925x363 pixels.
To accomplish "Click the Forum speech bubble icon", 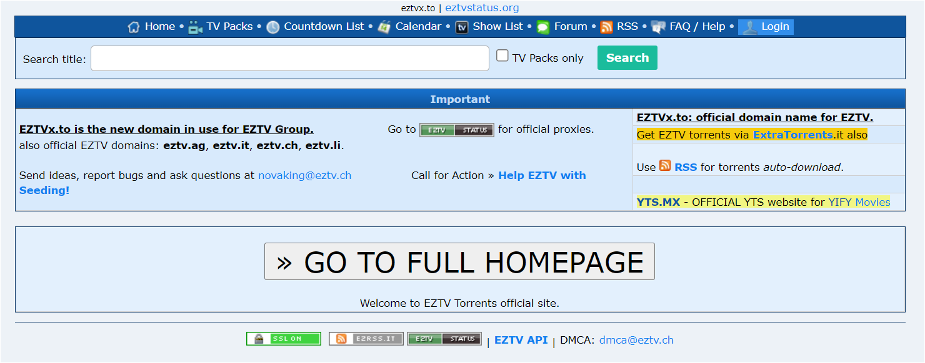I will coord(543,27).
